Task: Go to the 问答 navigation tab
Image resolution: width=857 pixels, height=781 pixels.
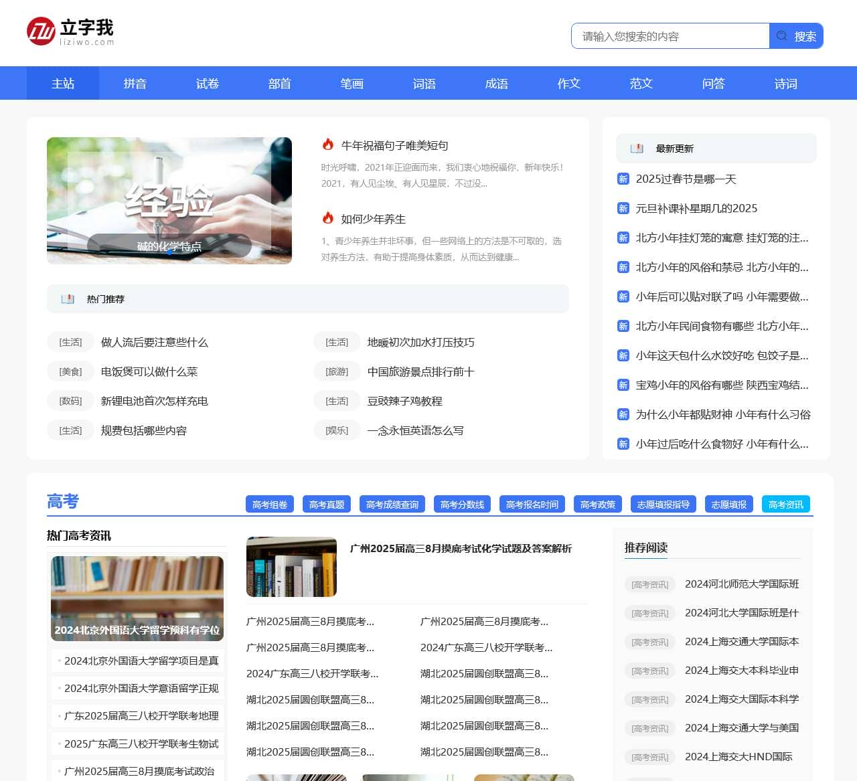Action: (x=714, y=84)
